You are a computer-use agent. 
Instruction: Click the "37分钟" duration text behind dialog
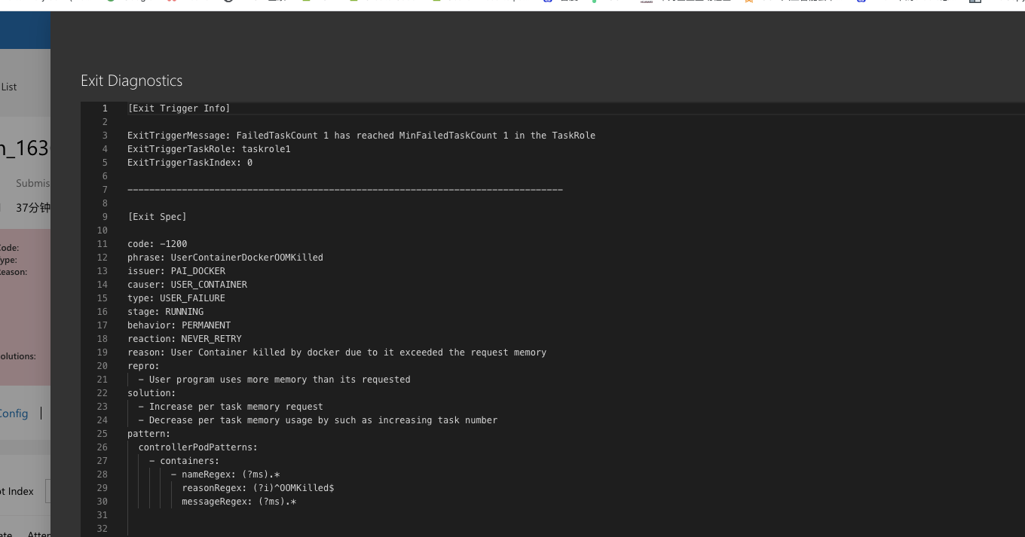click(33, 208)
